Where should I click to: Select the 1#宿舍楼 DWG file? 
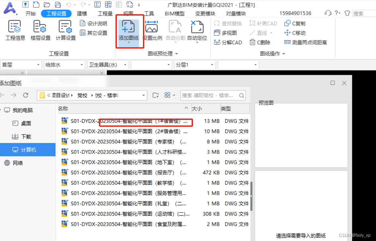pos(155,121)
